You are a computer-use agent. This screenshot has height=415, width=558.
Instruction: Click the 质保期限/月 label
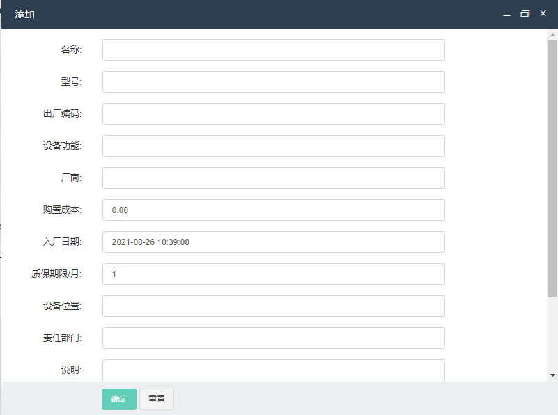coord(56,274)
